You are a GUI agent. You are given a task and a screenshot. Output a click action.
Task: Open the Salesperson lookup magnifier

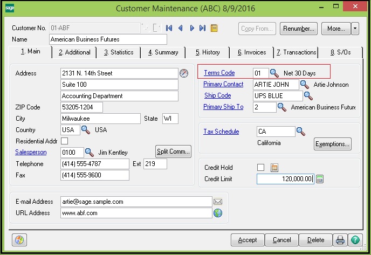pos(90,153)
